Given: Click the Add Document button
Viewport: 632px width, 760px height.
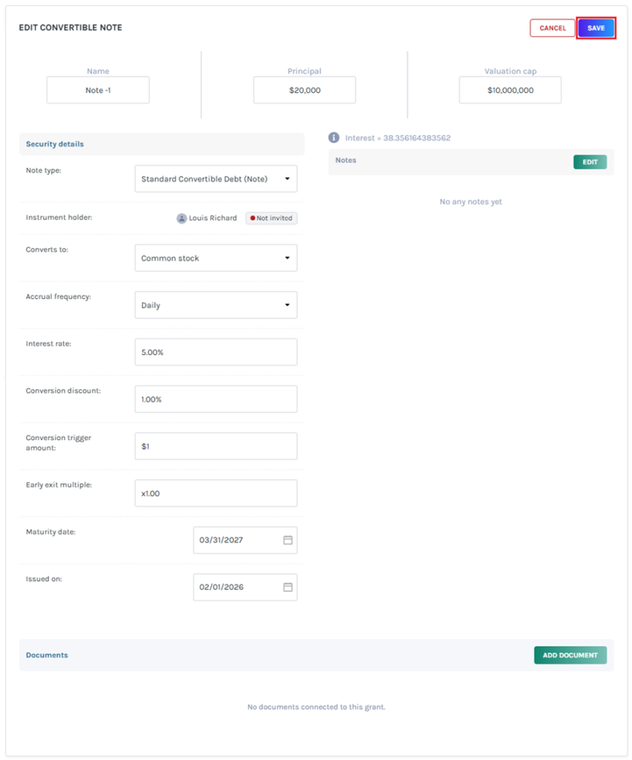Looking at the screenshot, I should click(x=570, y=655).
